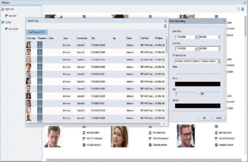This screenshot has height=162, width=248.
Task: Sort by the Group column header
Action: point(65,38)
